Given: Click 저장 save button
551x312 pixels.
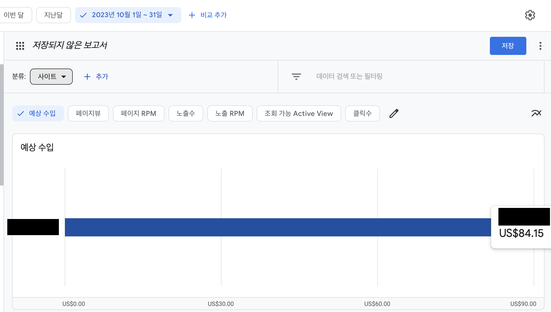Looking at the screenshot, I should point(508,46).
